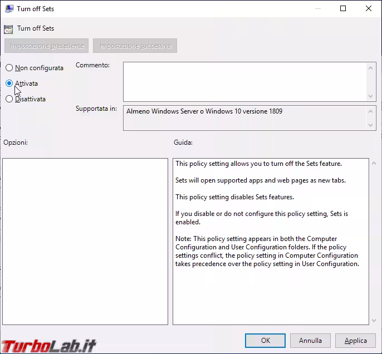Click Annulla to cancel changes
Screen dimensions: 382x354
point(310,341)
